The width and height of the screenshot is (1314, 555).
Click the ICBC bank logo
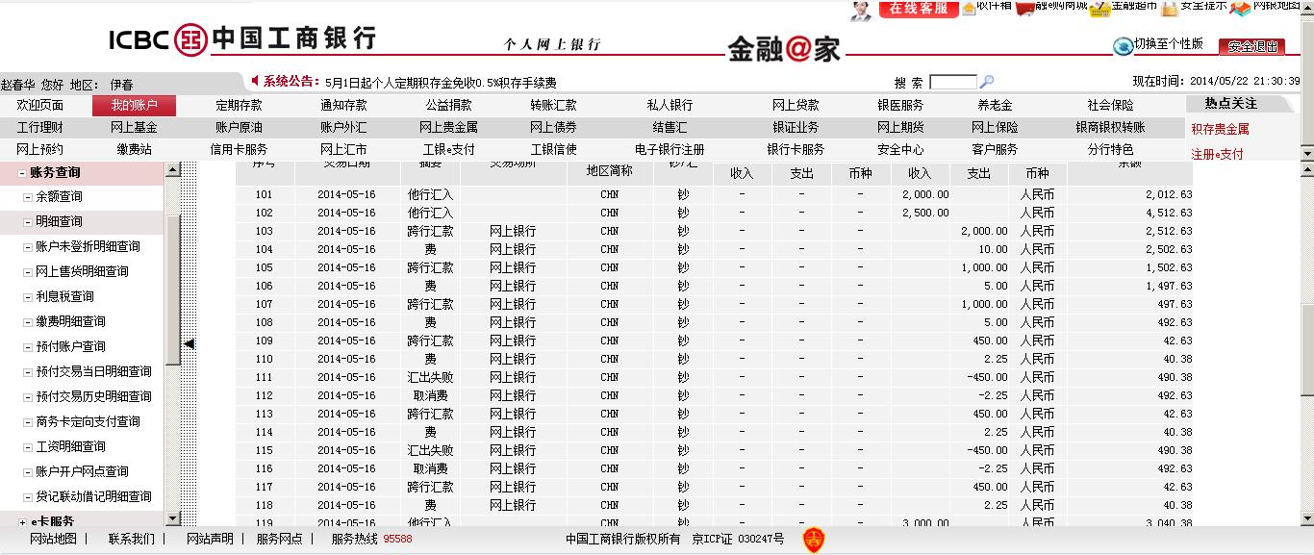tap(242, 39)
